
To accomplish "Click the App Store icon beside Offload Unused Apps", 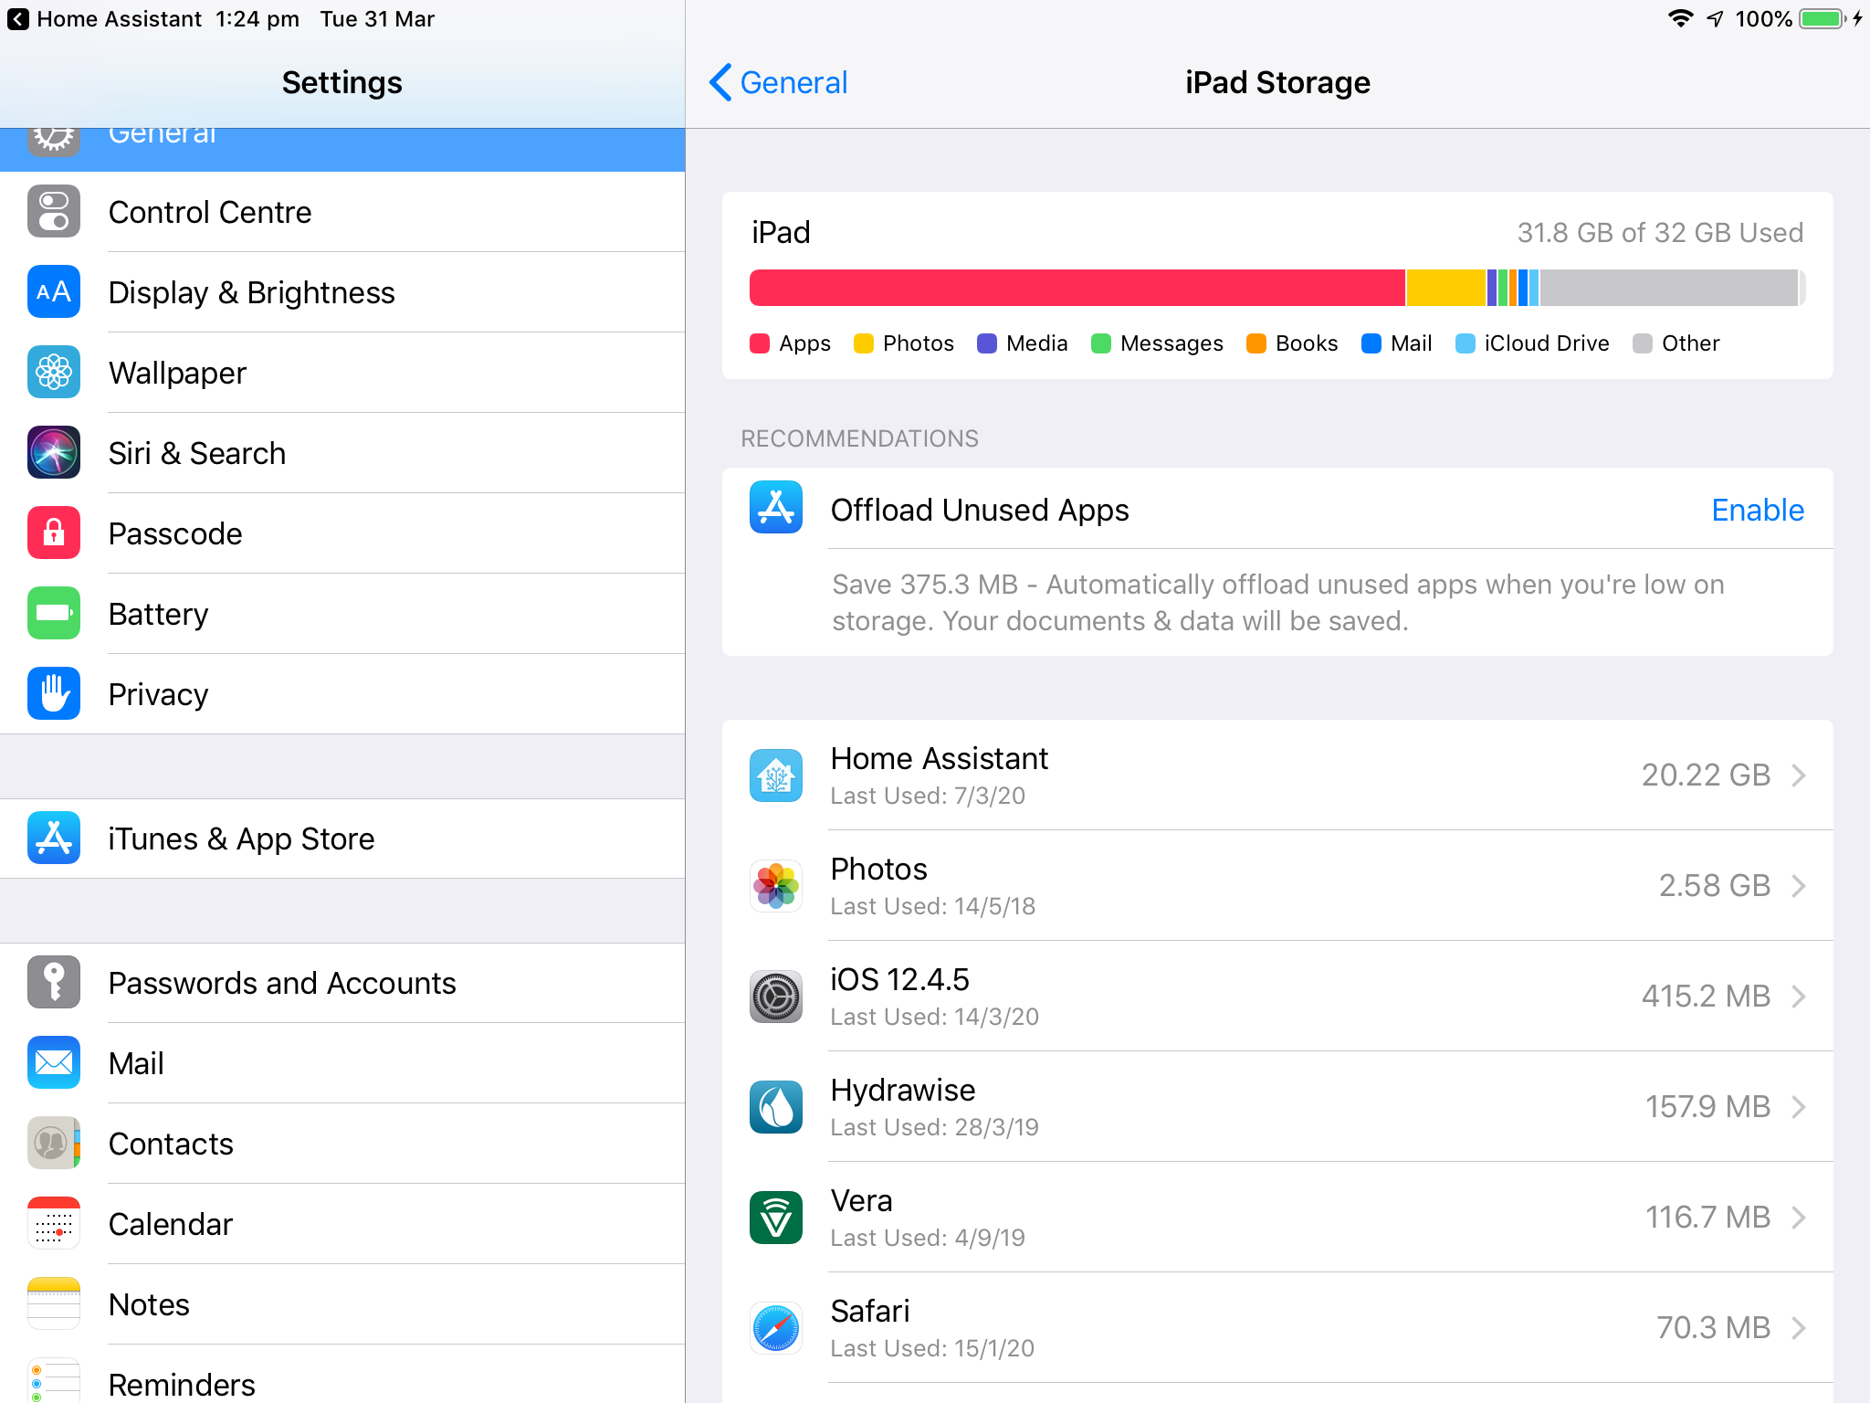I will pos(775,509).
